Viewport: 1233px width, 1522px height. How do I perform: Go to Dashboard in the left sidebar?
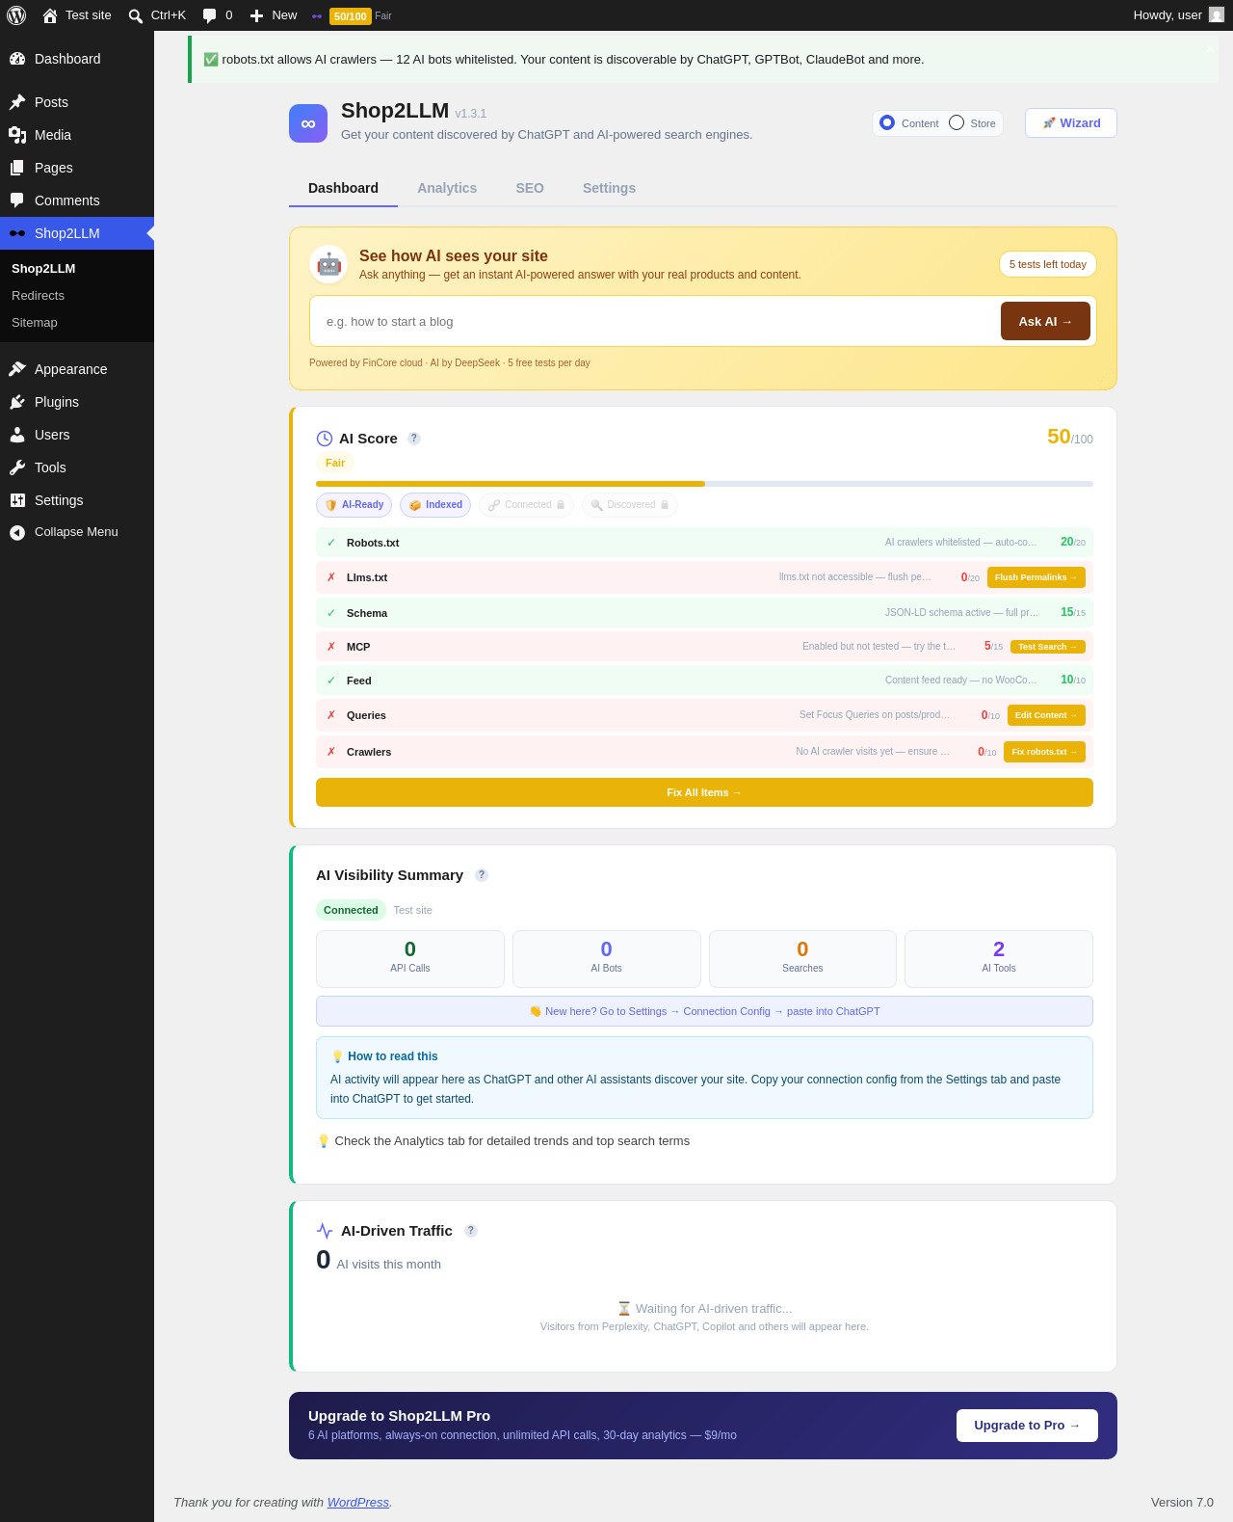pyautogui.click(x=77, y=59)
